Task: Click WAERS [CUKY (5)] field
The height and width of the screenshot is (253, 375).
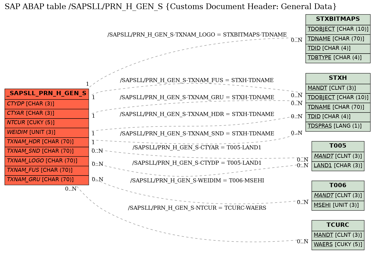Action: [x=338, y=245]
